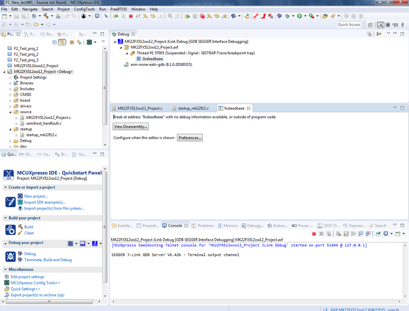409x311 pixels.
Task: Click the Resume debug icon in the toolbar
Action: point(116,16)
